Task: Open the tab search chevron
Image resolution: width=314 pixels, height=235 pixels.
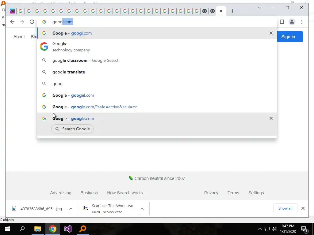Action: pyautogui.click(x=259, y=8)
